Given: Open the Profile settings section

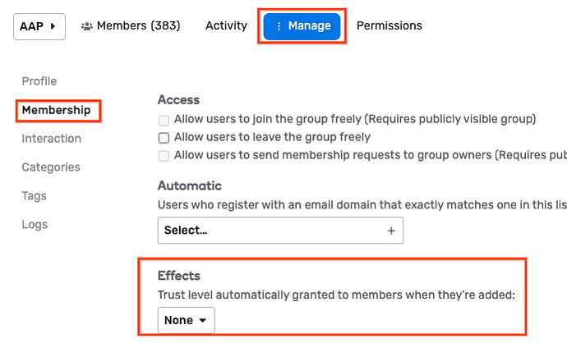Looking at the screenshot, I should [x=39, y=81].
